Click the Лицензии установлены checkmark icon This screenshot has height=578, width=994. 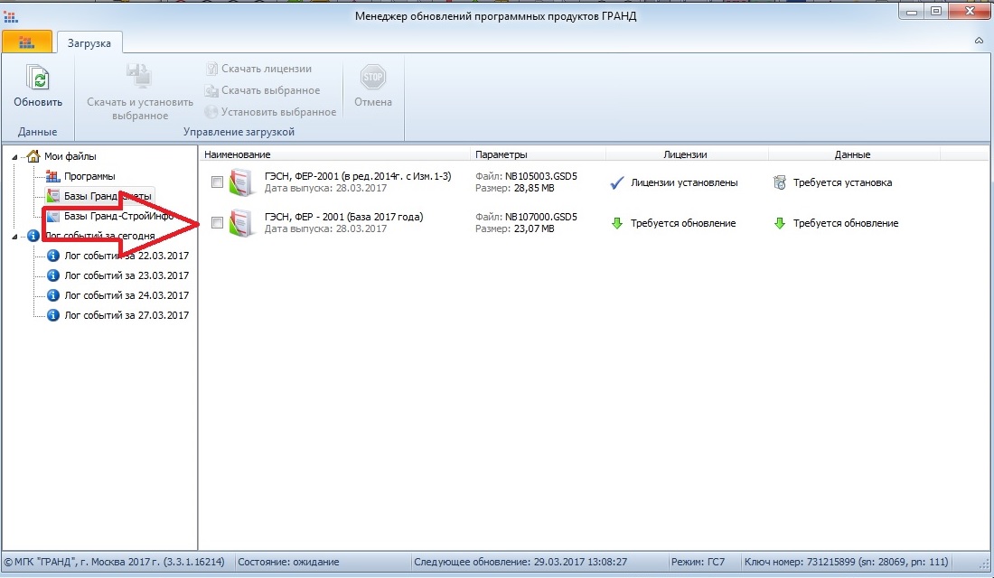pyautogui.click(x=617, y=182)
